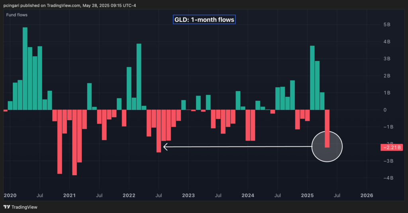Click the 2022 label on the time axis
This screenshot has height=213, width=408.
click(x=129, y=195)
